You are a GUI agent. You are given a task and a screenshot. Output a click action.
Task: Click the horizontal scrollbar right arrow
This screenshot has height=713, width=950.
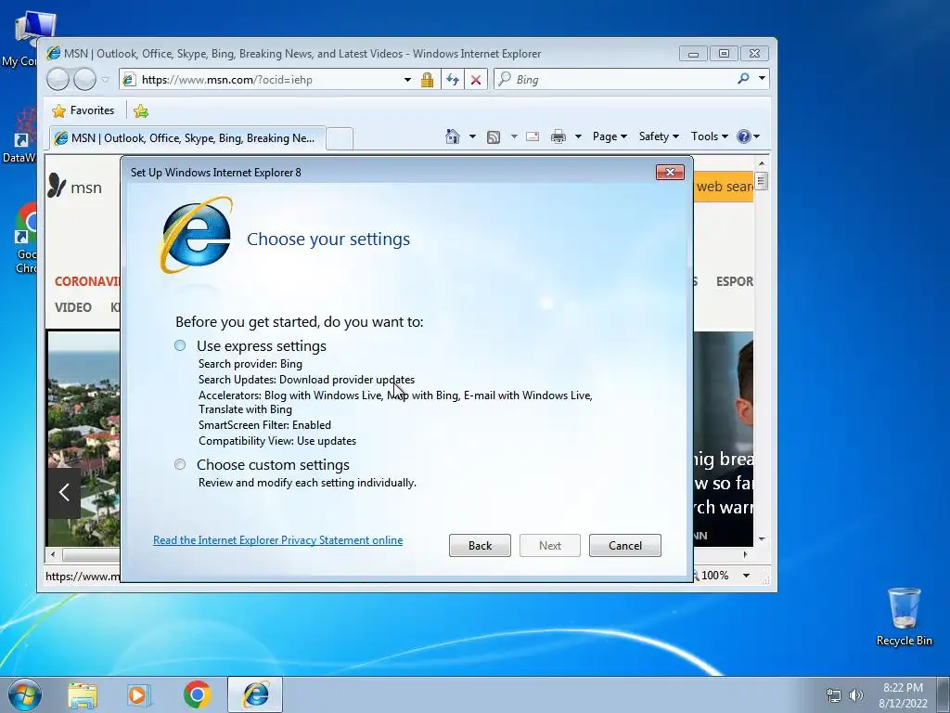pyautogui.click(x=745, y=554)
